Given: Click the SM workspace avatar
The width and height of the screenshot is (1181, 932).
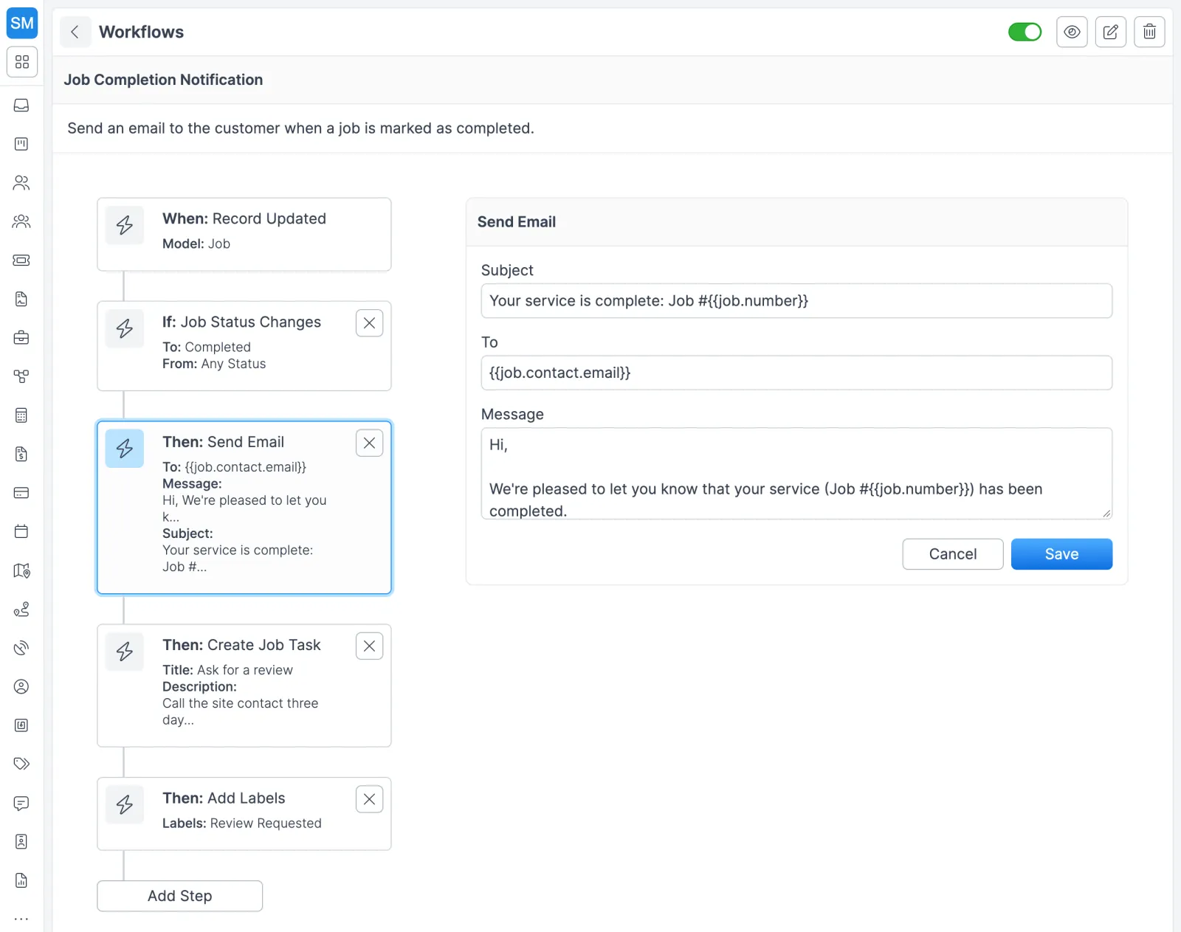Looking at the screenshot, I should point(22,23).
